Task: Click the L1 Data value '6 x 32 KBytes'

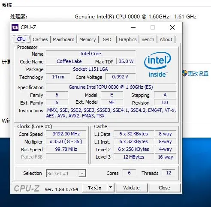Action: [134, 134]
